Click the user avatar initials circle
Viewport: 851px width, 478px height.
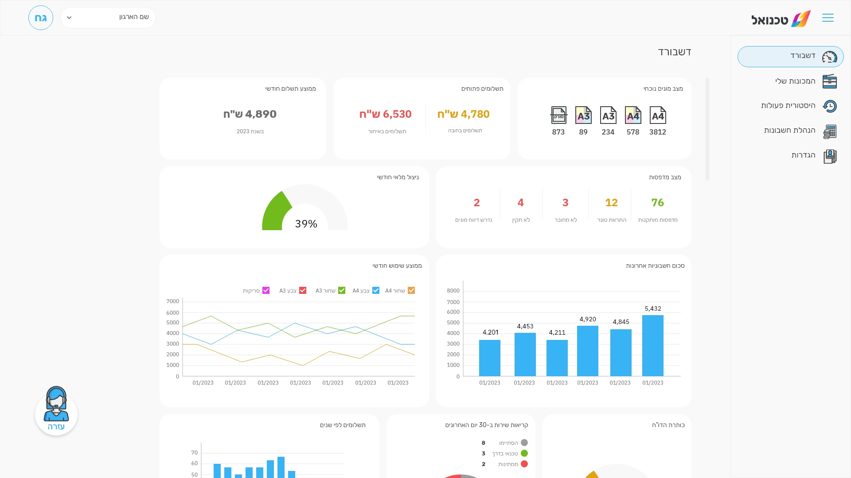click(x=41, y=18)
